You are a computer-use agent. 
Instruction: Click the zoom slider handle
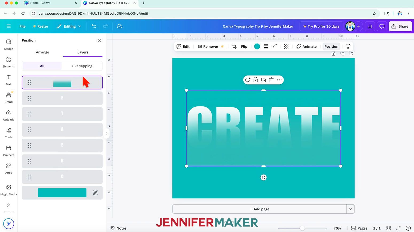tap(302, 228)
